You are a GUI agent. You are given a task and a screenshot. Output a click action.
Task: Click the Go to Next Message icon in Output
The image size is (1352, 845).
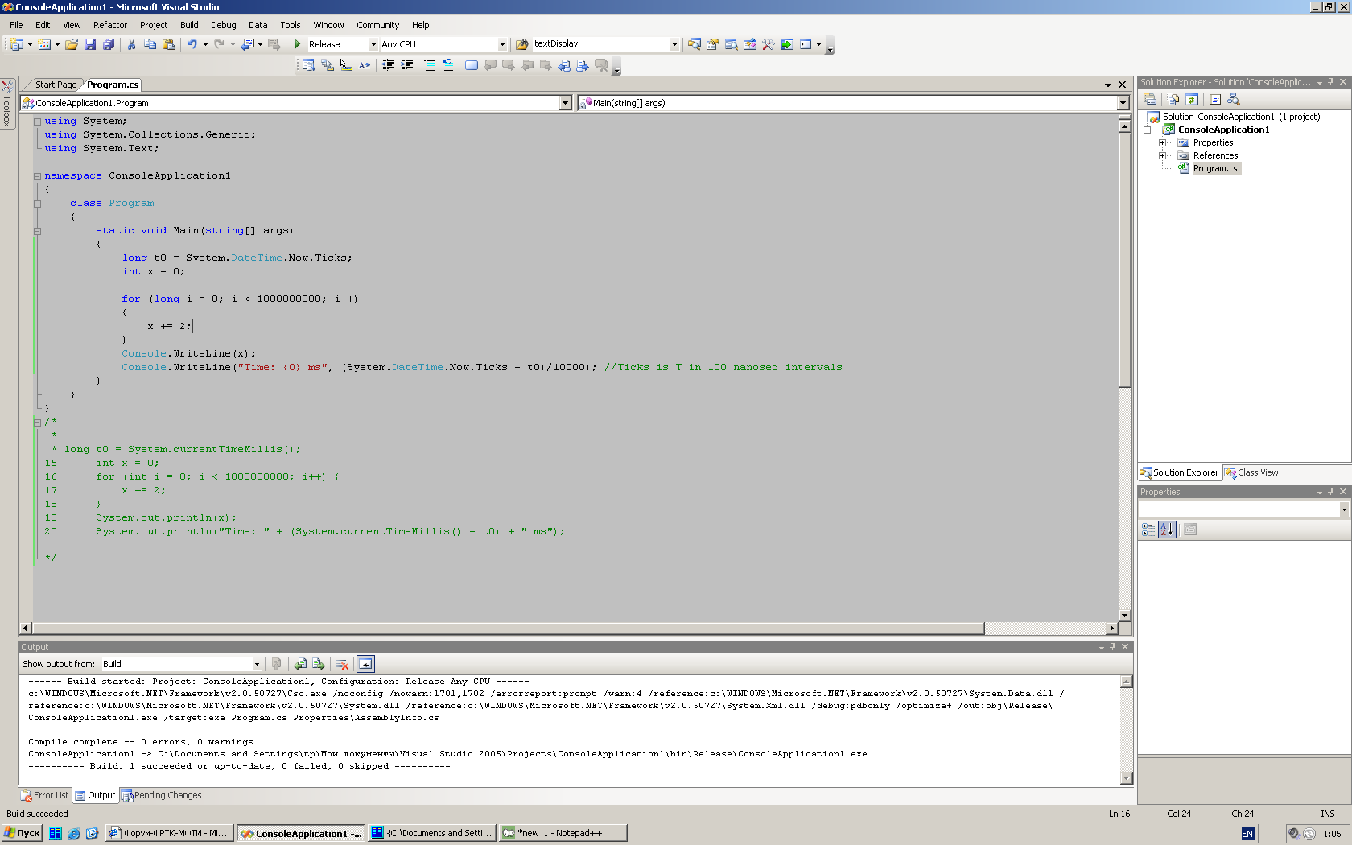(x=319, y=664)
